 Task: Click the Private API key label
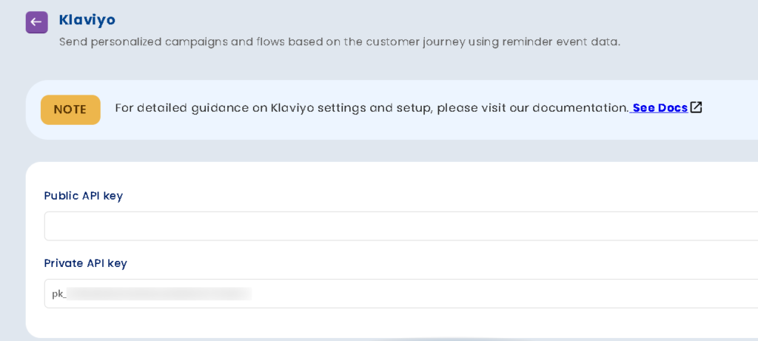click(x=85, y=263)
